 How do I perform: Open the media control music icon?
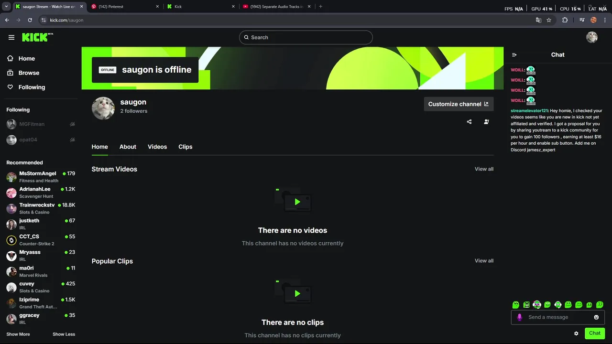coord(582,20)
